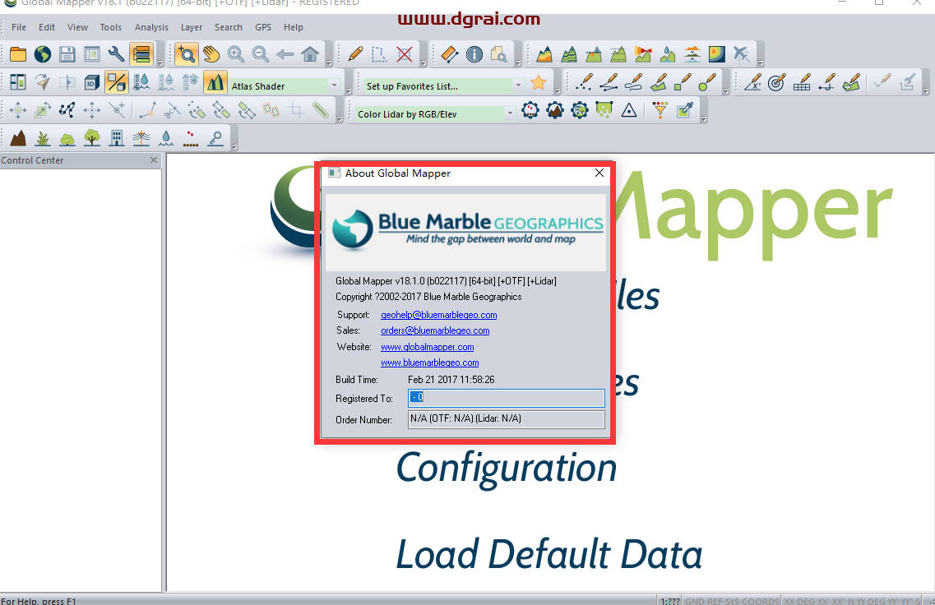The image size is (935, 605).
Task: Show full extent with the home icon
Action: tap(310, 54)
